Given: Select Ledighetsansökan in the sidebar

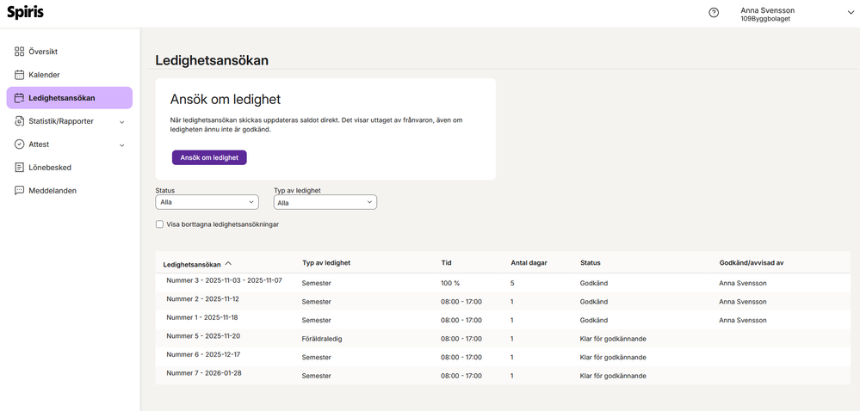Looking at the screenshot, I should click(x=69, y=98).
